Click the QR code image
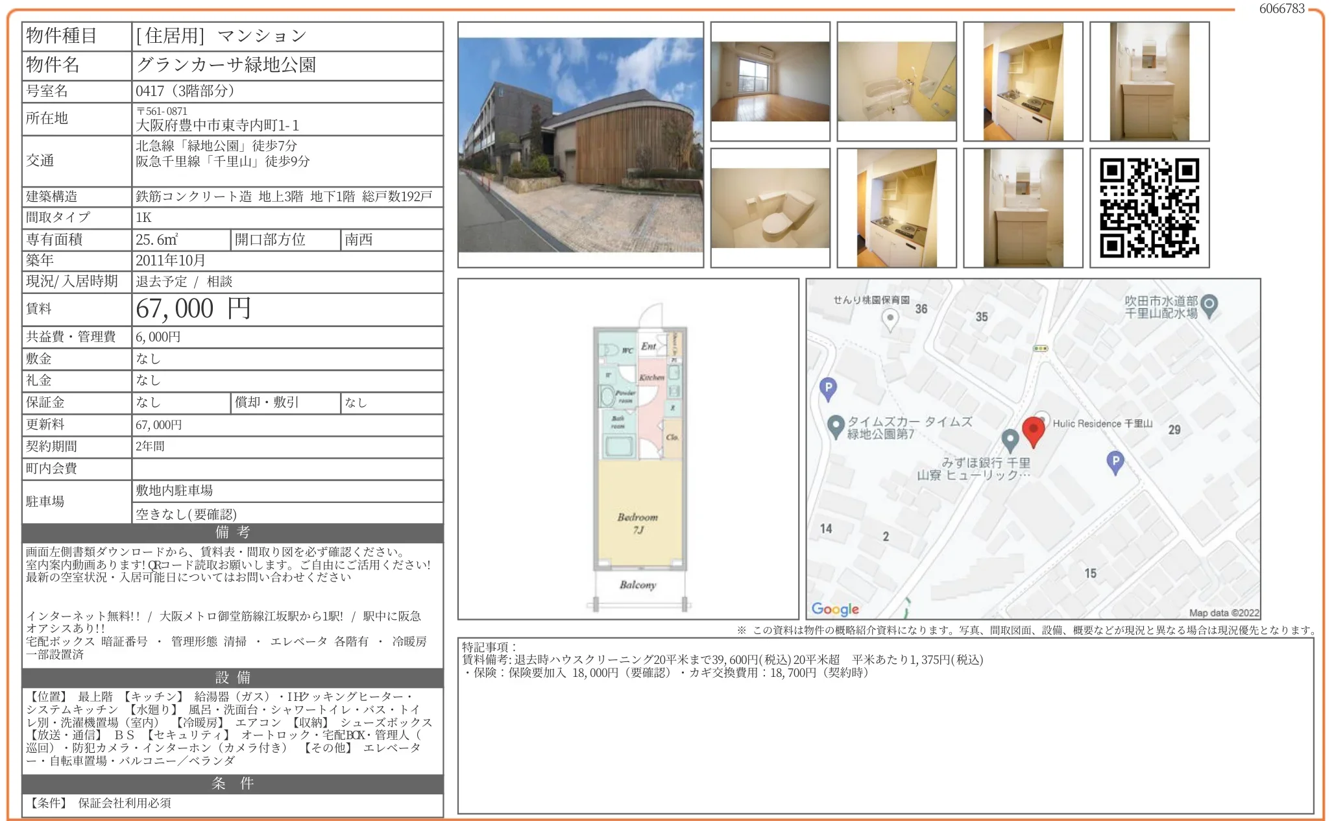1334x821 pixels. point(1149,208)
